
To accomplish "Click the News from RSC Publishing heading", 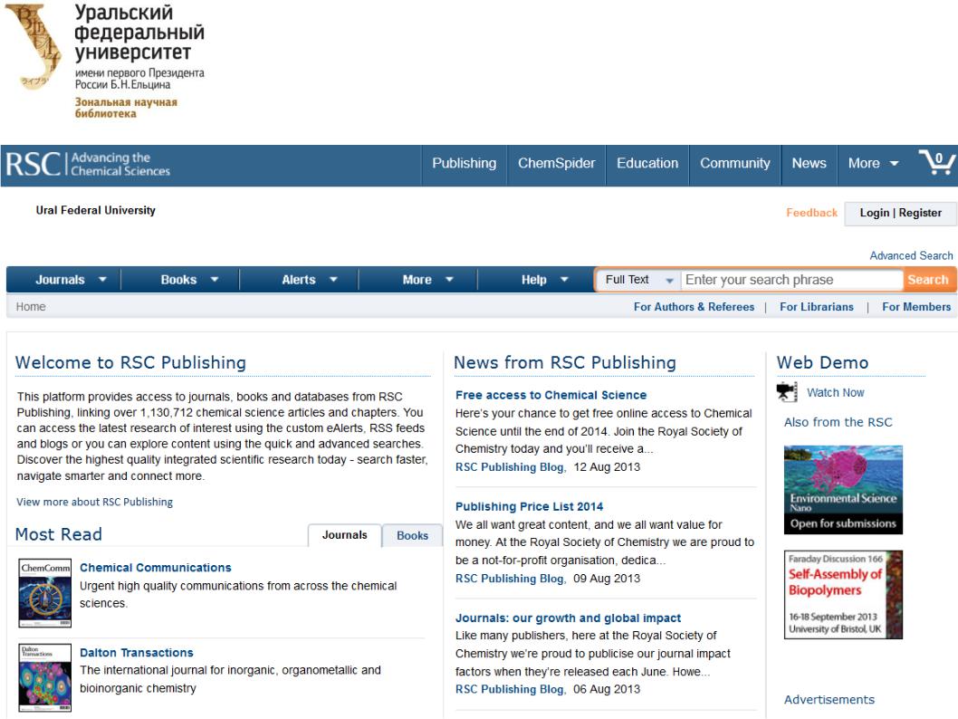I will (x=564, y=362).
